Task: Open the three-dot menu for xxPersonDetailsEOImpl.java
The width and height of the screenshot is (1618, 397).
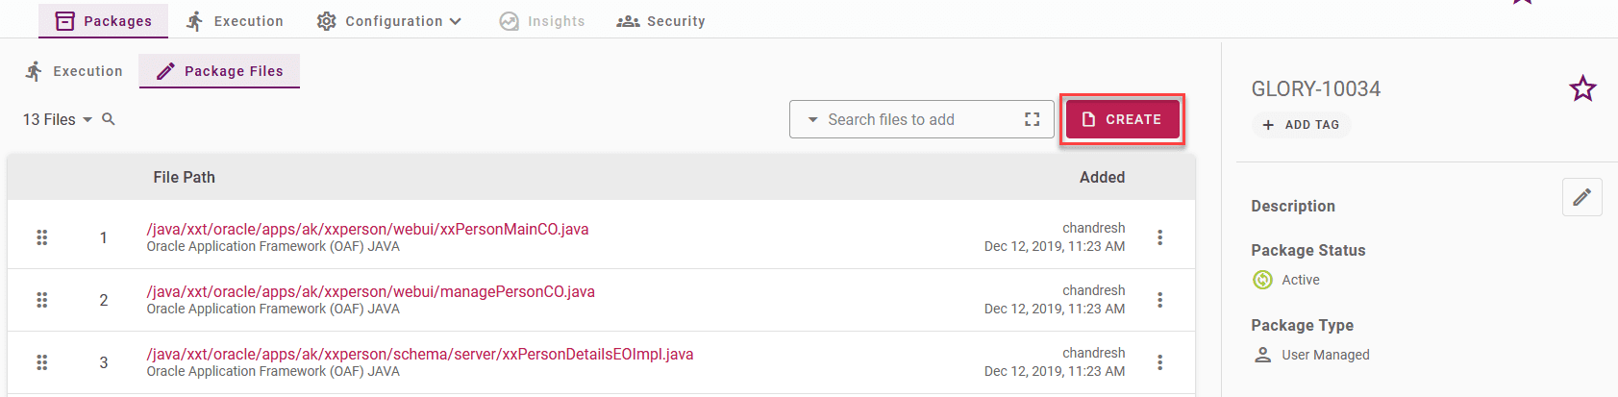Action: click(x=1159, y=362)
